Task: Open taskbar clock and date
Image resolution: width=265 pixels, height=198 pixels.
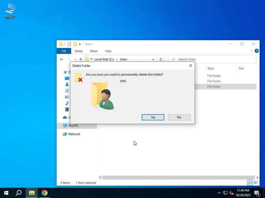Action: pyautogui.click(x=243, y=193)
